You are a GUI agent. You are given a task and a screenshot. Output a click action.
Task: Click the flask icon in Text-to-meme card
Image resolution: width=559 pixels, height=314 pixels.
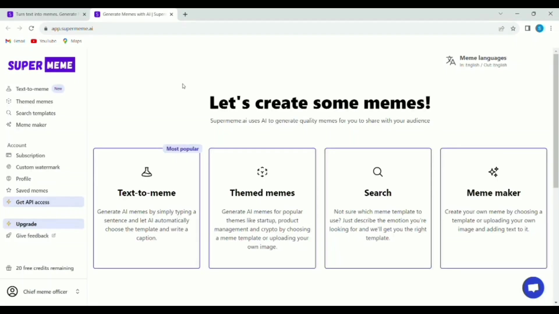pyautogui.click(x=147, y=172)
